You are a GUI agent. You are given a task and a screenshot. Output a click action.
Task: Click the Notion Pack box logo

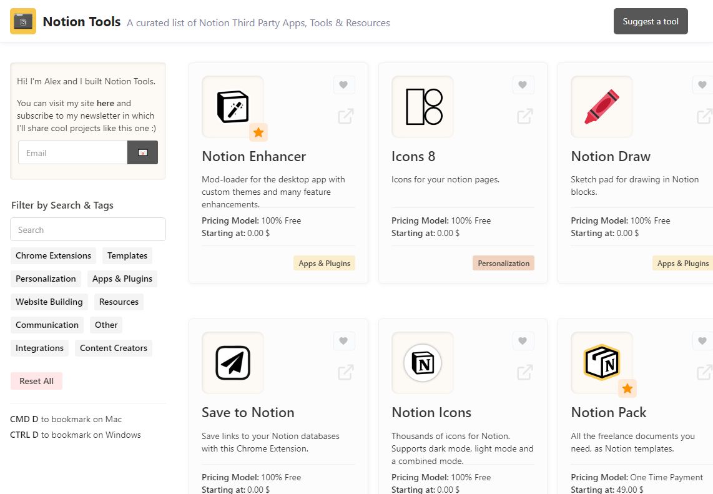coord(602,362)
